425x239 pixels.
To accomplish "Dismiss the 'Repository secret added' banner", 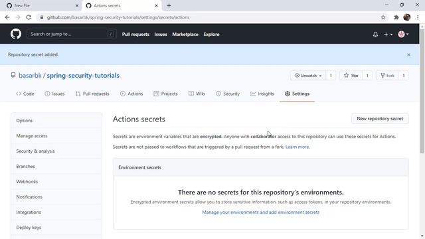I will pyautogui.click(x=408, y=54).
